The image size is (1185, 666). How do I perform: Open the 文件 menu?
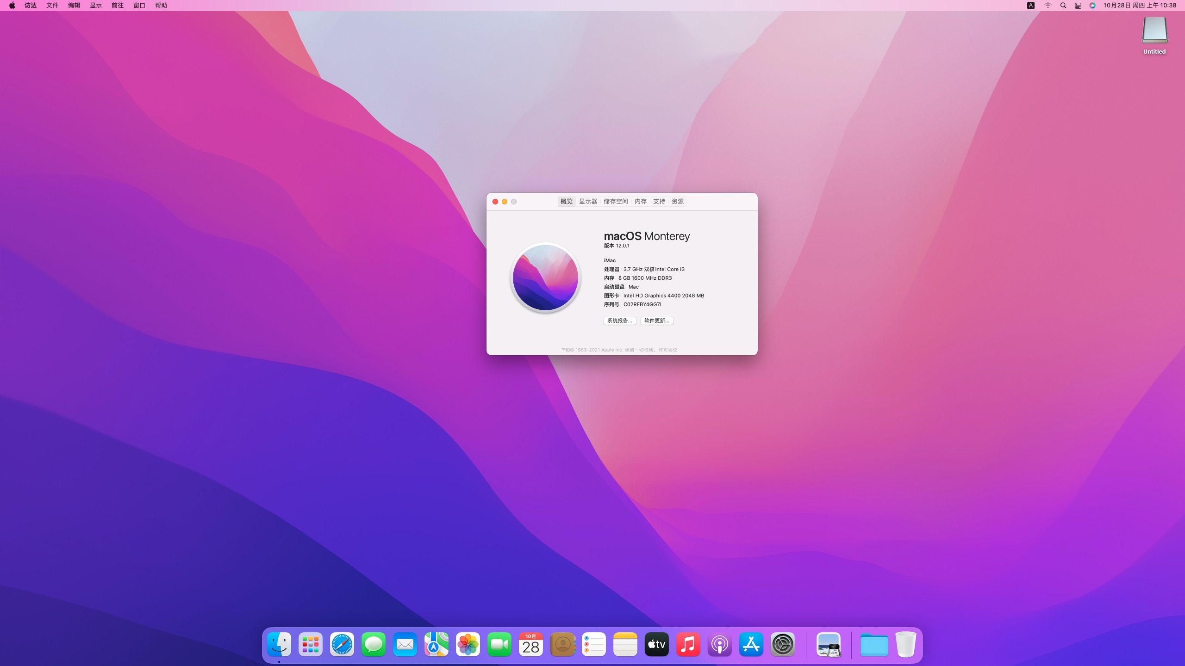click(x=52, y=6)
